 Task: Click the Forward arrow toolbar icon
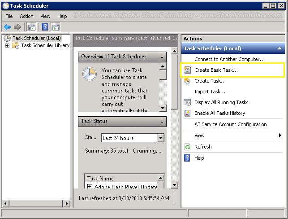[x=17, y=27]
